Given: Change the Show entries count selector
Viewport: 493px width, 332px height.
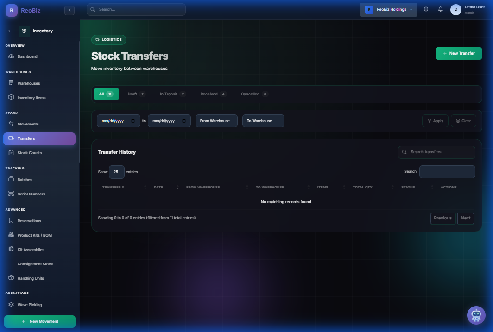Looking at the screenshot, I should pos(116,172).
